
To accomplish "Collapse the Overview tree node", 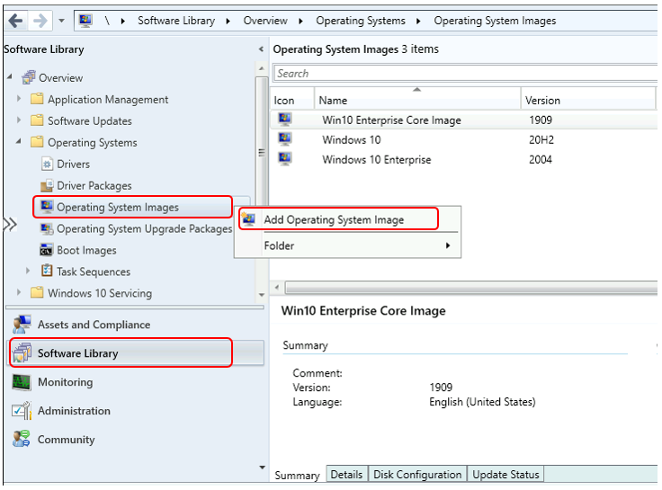I will point(10,77).
